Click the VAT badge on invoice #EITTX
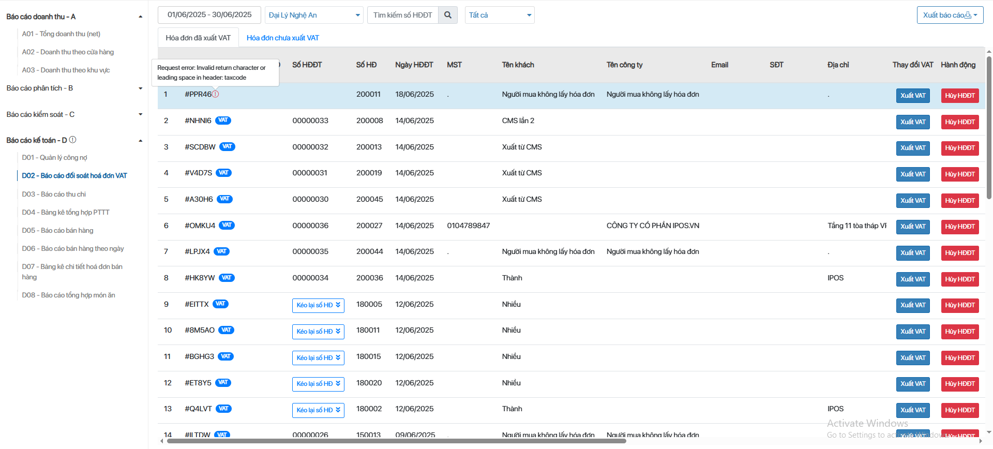The image size is (993, 449). (x=220, y=304)
